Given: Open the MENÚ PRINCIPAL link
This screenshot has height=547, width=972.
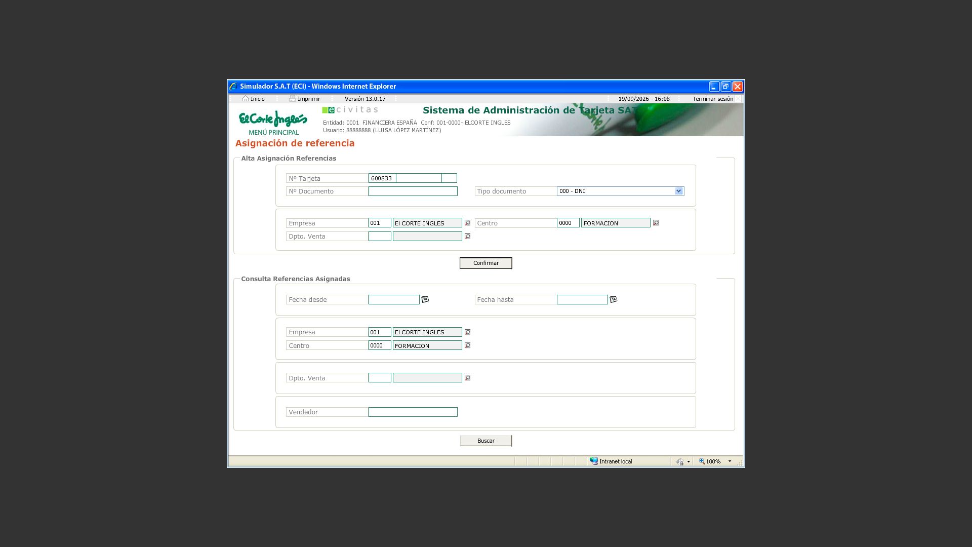Looking at the screenshot, I should [x=274, y=132].
